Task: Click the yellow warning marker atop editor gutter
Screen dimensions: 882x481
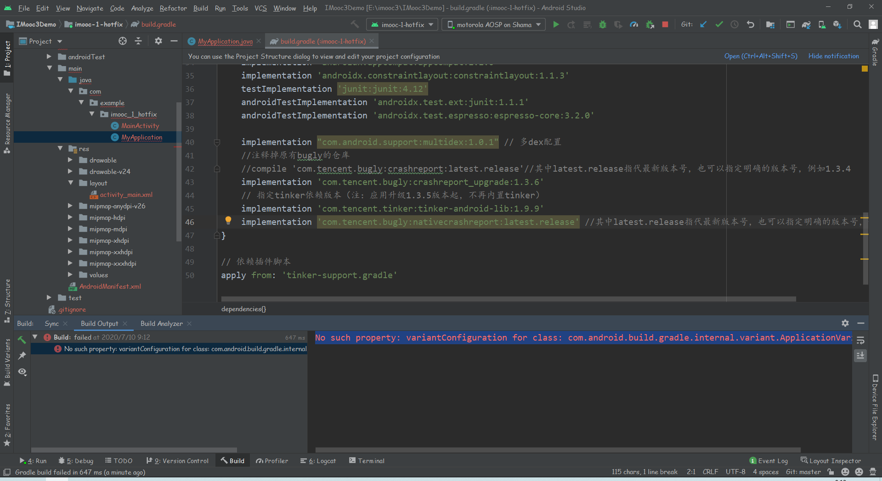Action: click(865, 68)
